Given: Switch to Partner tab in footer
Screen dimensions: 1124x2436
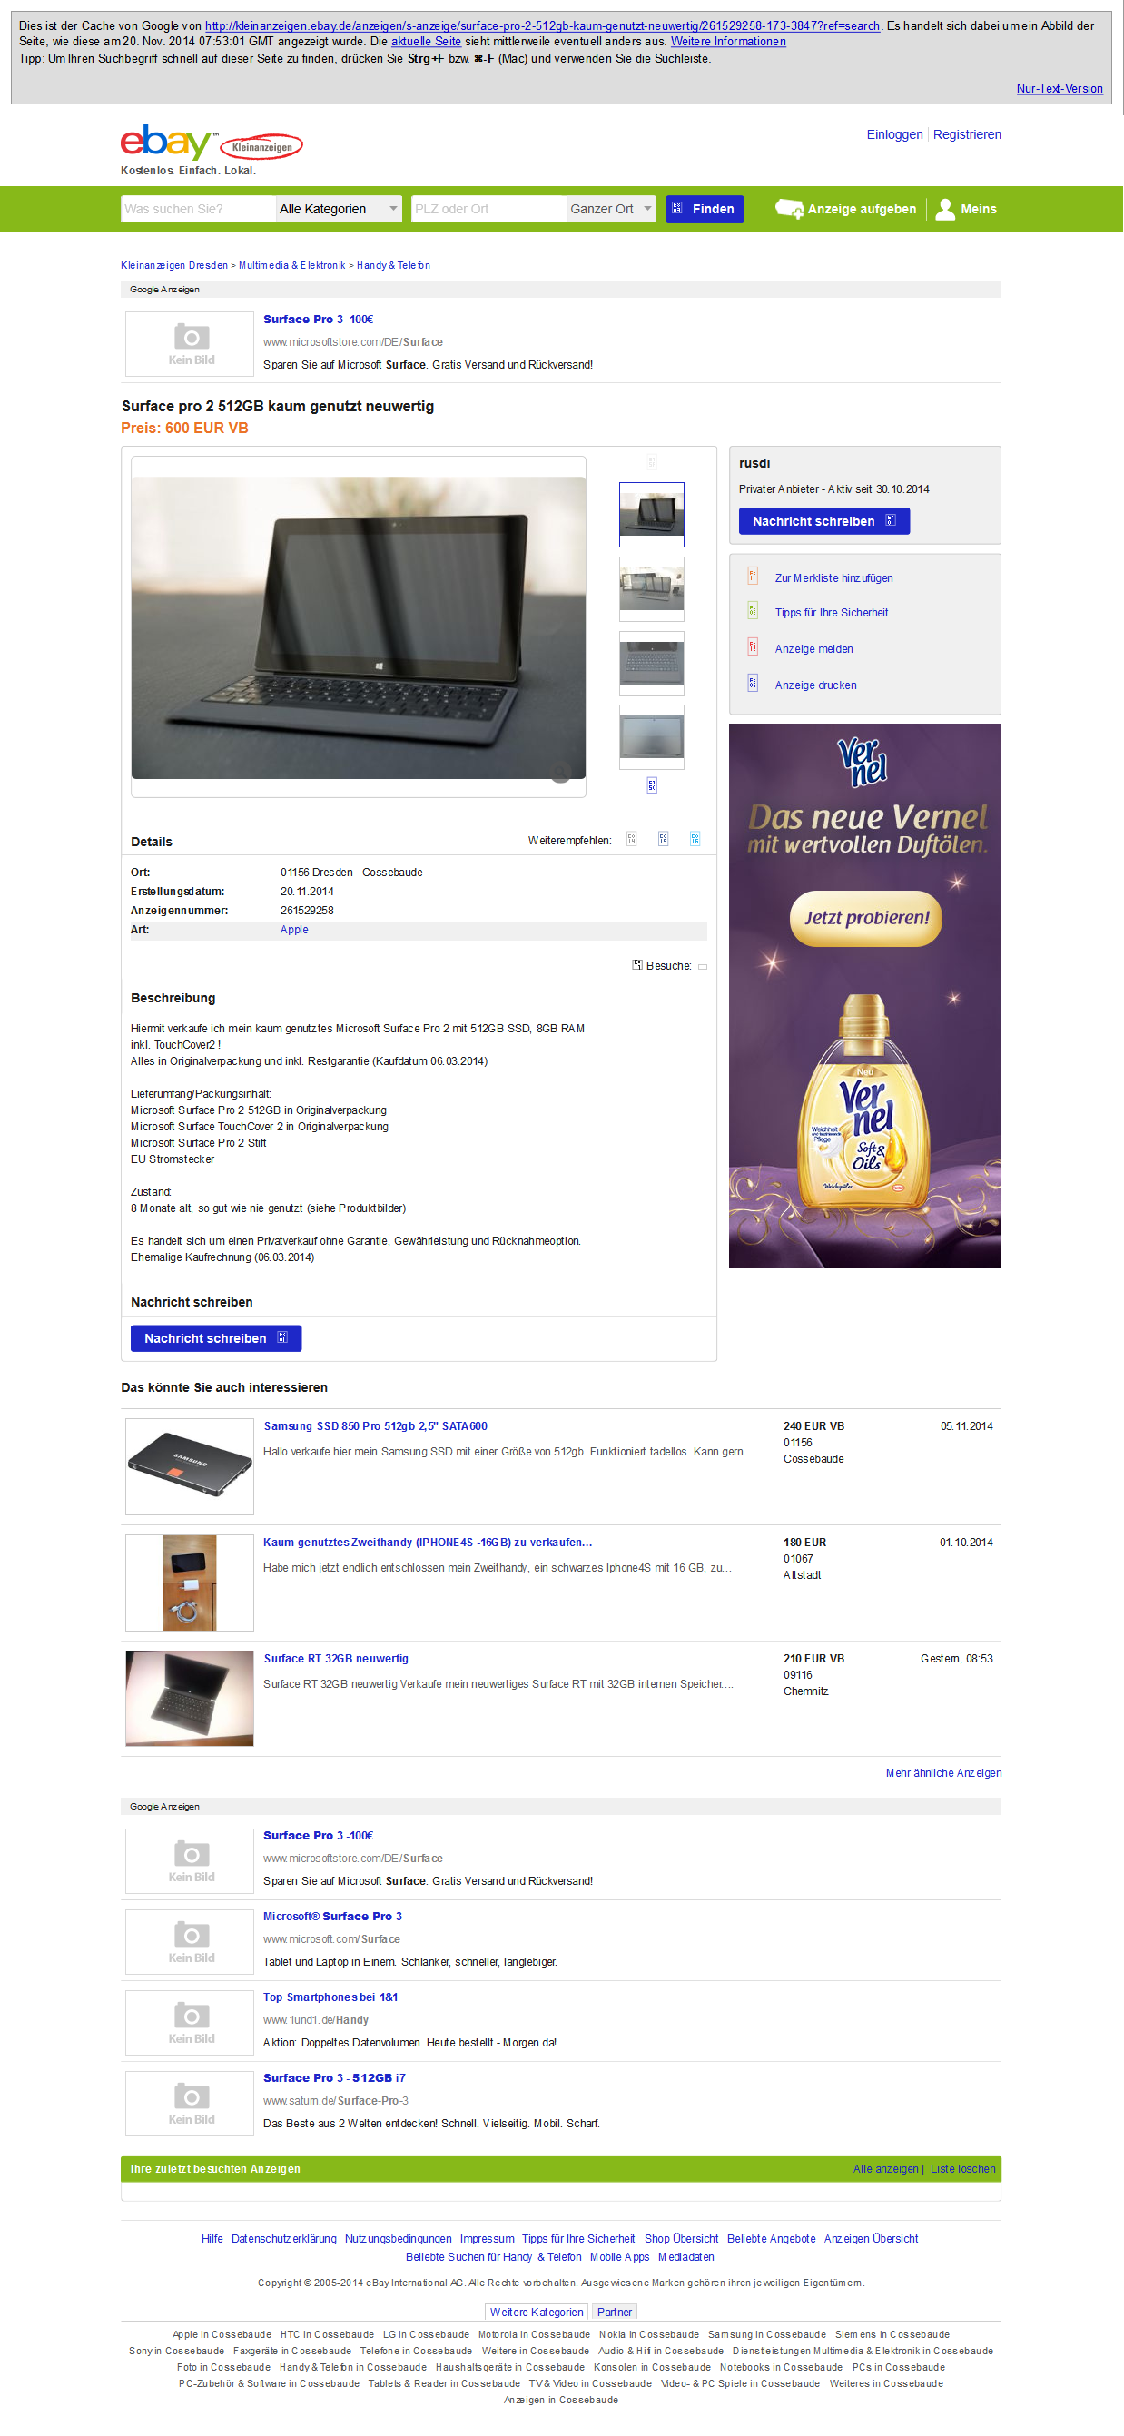Looking at the screenshot, I should [x=615, y=2313].
